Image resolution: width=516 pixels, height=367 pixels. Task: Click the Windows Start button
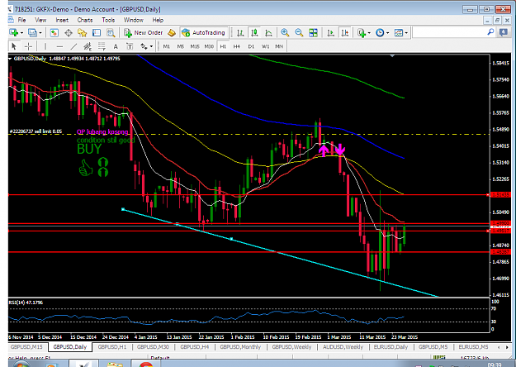[x=21, y=364]
